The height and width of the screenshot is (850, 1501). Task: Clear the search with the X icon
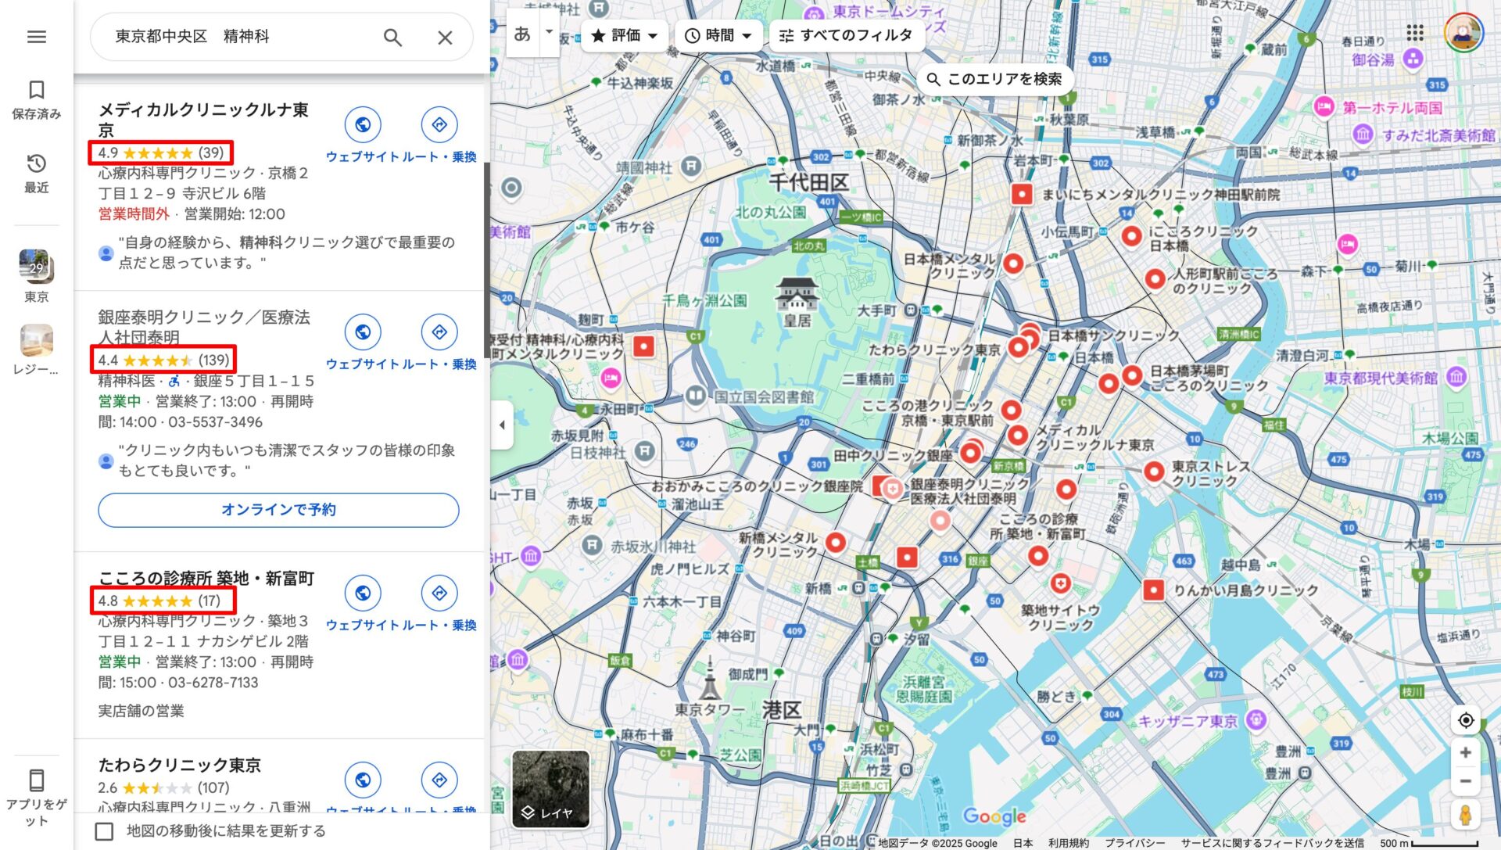pos(445,37)
